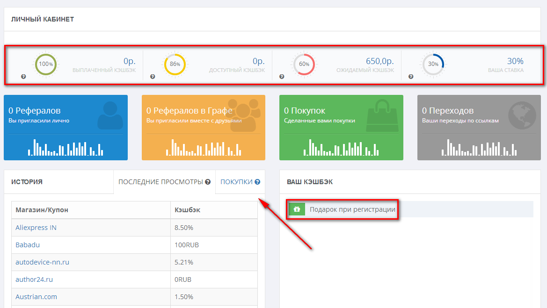Click the 60% red progress ring
The image size is (547, 308).
pyautogui.click(x=304, y=64)
